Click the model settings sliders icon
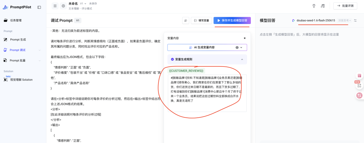 click(x=355, y=21)
